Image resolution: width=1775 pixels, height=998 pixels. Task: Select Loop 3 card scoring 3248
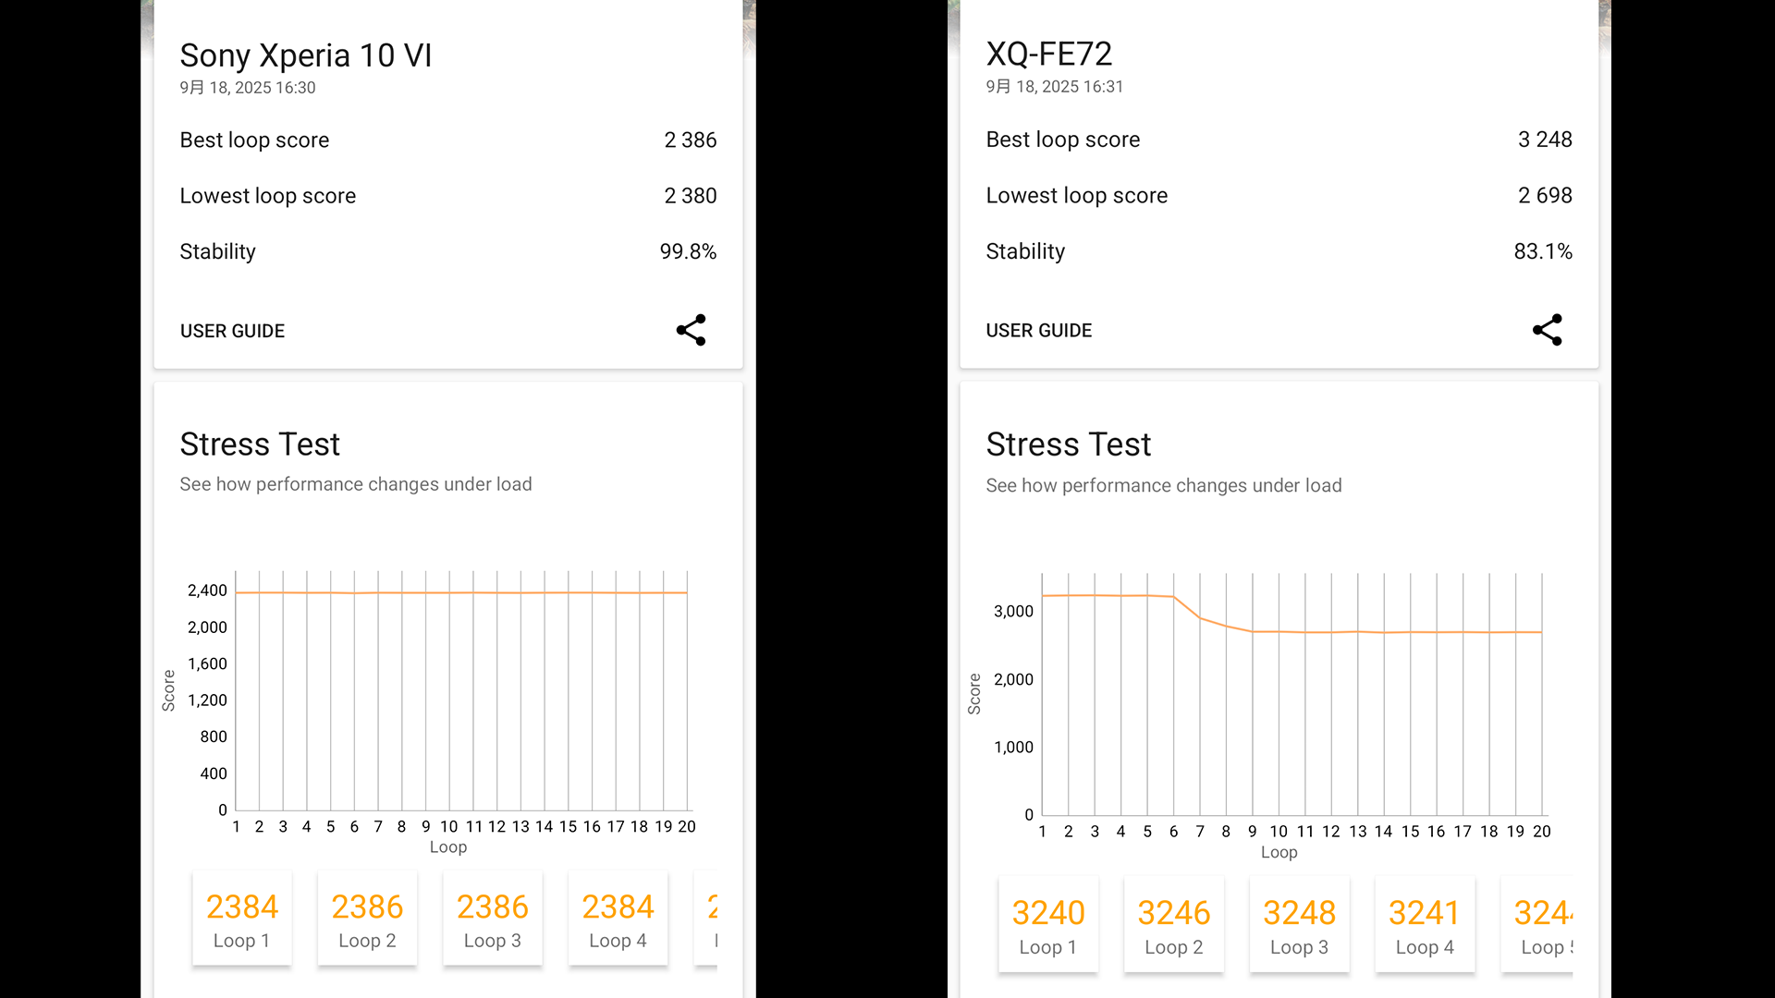pyautogui.click(x=1299, y=925)
